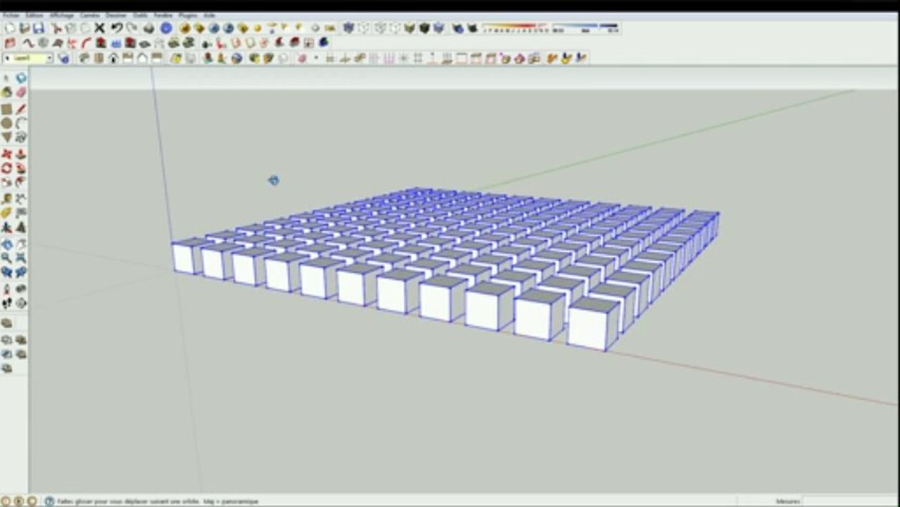Select the Rotate tool
Image resolution: width=900 pixels, height=507 pixels.
pyautogui.click(x=6, y=168)
